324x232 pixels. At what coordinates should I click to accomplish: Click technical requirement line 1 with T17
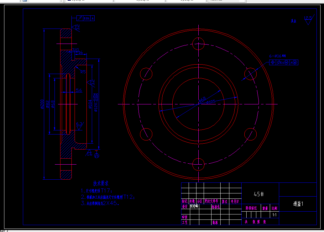(97, 191)
